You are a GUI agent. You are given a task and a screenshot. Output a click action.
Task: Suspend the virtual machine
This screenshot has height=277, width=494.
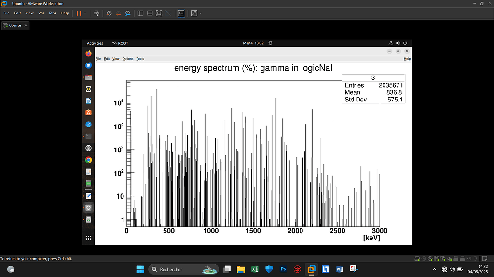(x=79, y=13)
